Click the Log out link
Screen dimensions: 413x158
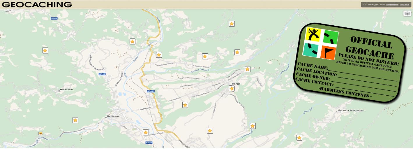pyautogui.click(x=404, y=4)
